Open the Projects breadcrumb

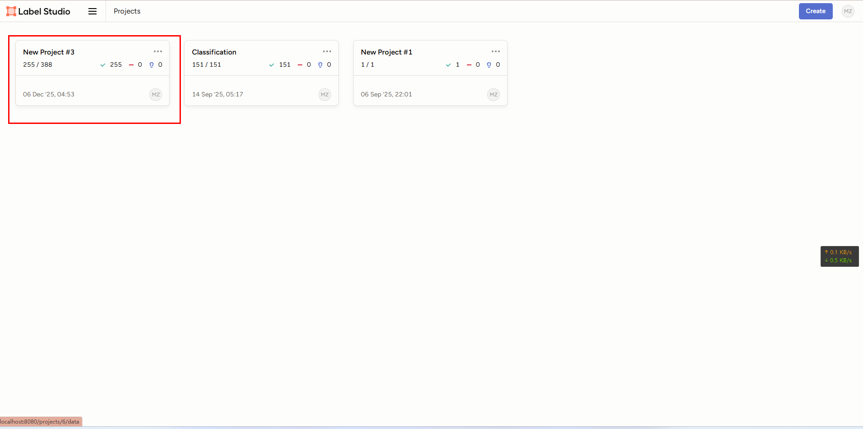point(127,11)
